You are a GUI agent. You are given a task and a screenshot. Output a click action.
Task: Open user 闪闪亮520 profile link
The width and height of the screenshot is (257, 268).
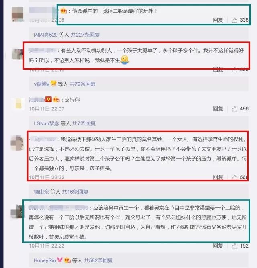point(46,35)
